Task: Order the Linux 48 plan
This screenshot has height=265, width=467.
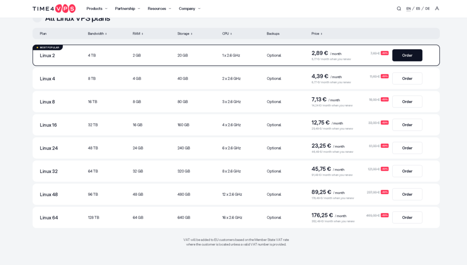Action: [407, 194]
